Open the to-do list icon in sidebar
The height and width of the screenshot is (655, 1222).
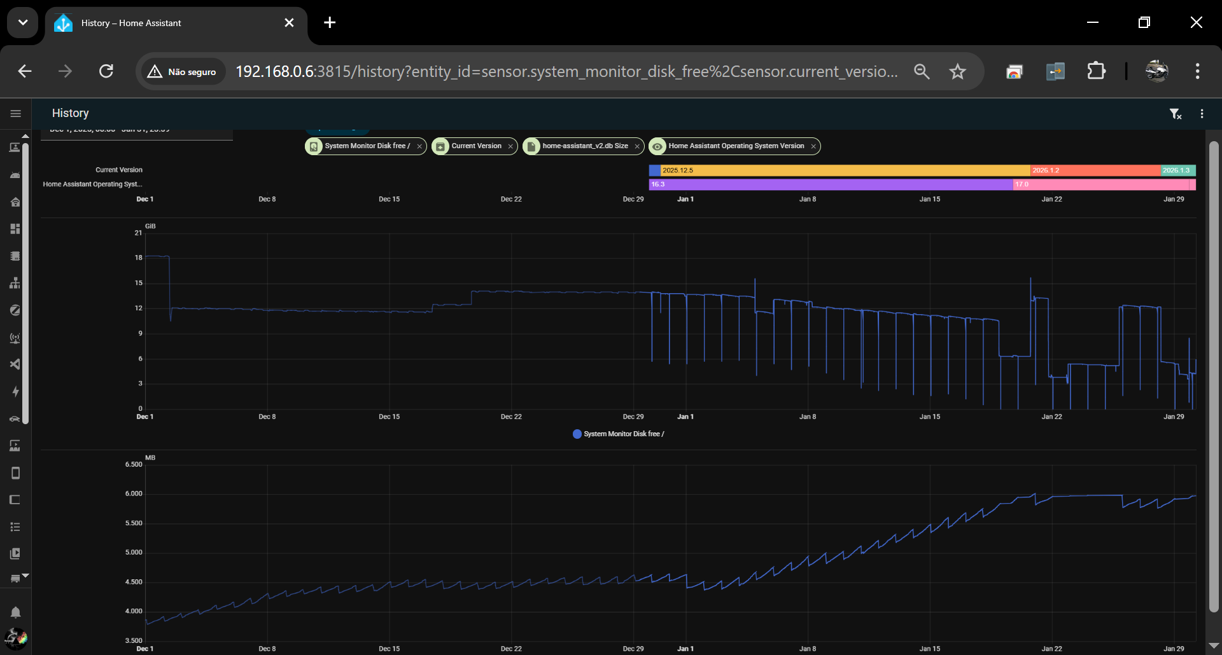click(15, 527)
